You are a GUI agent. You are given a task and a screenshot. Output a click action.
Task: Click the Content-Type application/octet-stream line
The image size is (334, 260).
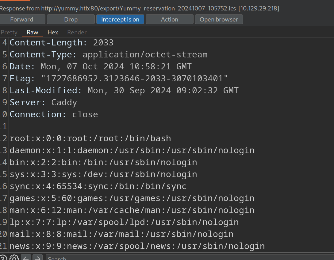click(109, 55)
